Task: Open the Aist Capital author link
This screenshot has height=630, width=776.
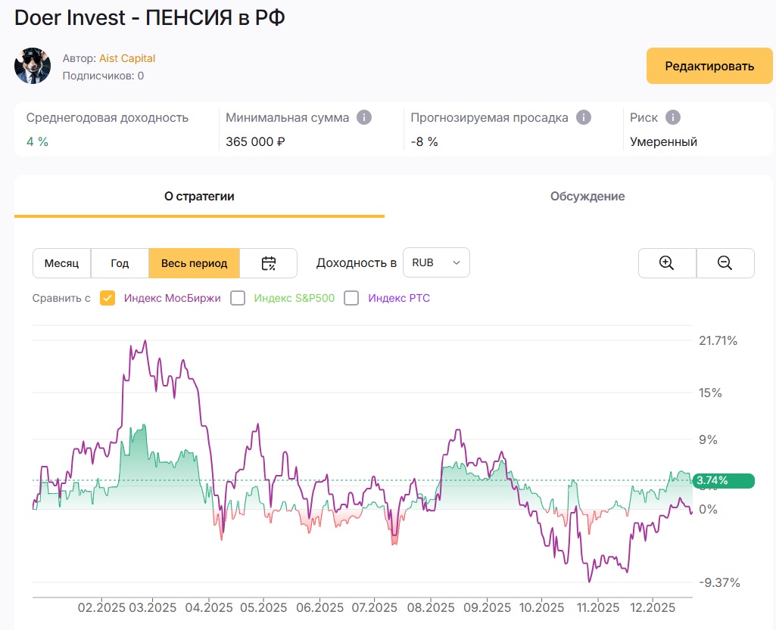Action: [x=127, y=58]
